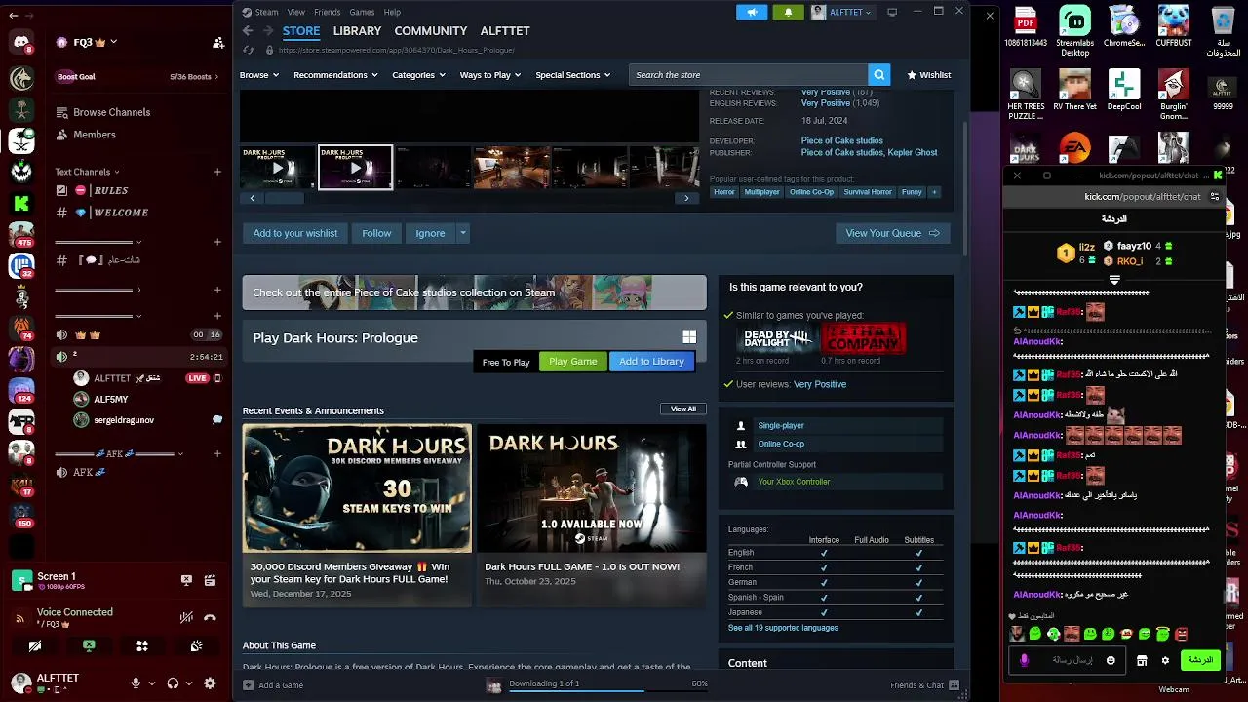Expand the Kick chat leaderboard arrow
The width and height of the screenshot is (1248, 702).
1114,280
